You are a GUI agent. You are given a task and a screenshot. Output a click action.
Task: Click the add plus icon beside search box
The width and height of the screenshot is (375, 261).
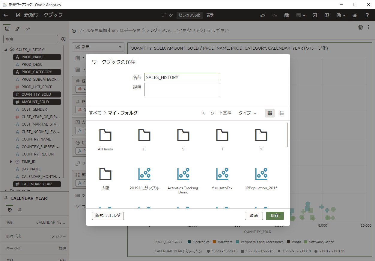click(63, 39)
